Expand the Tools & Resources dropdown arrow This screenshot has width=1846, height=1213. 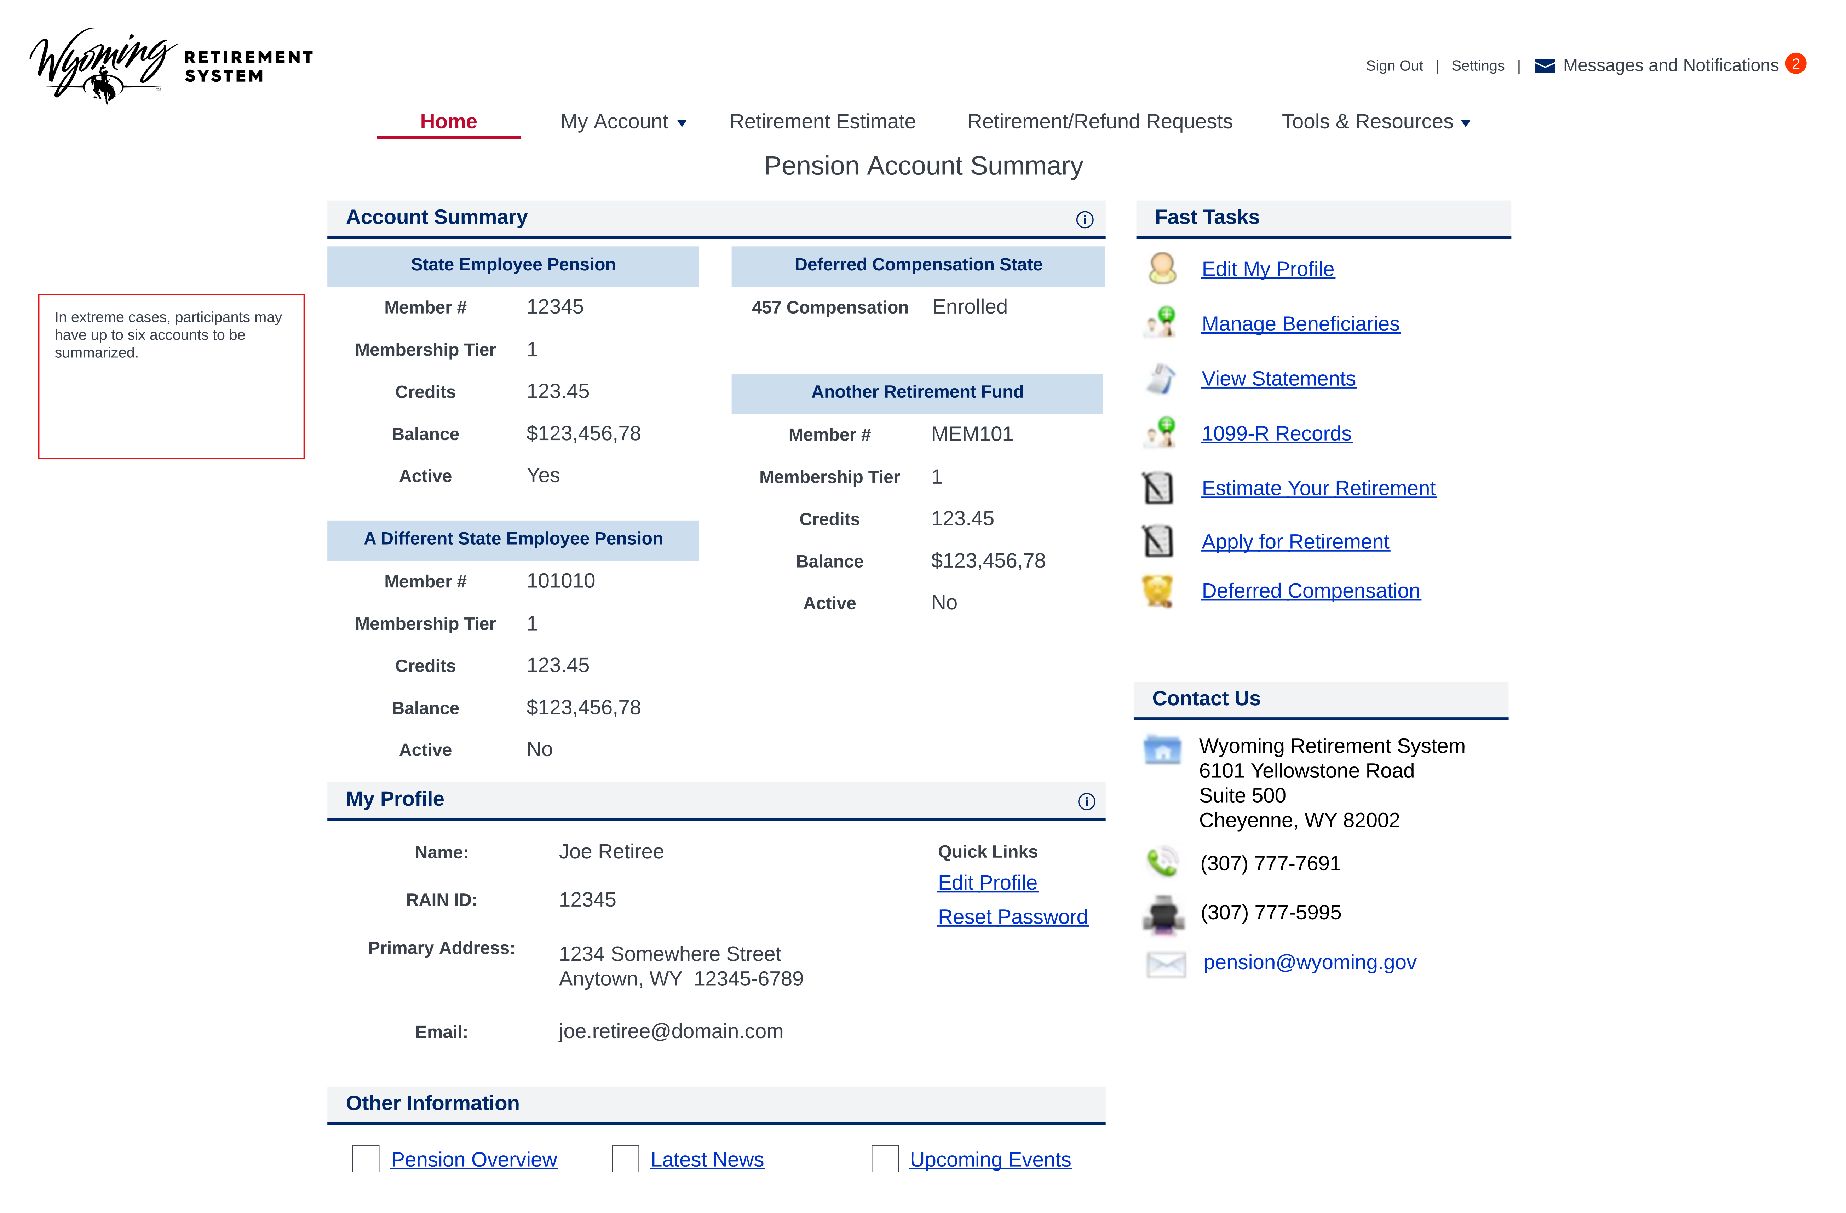[1465, 123]
